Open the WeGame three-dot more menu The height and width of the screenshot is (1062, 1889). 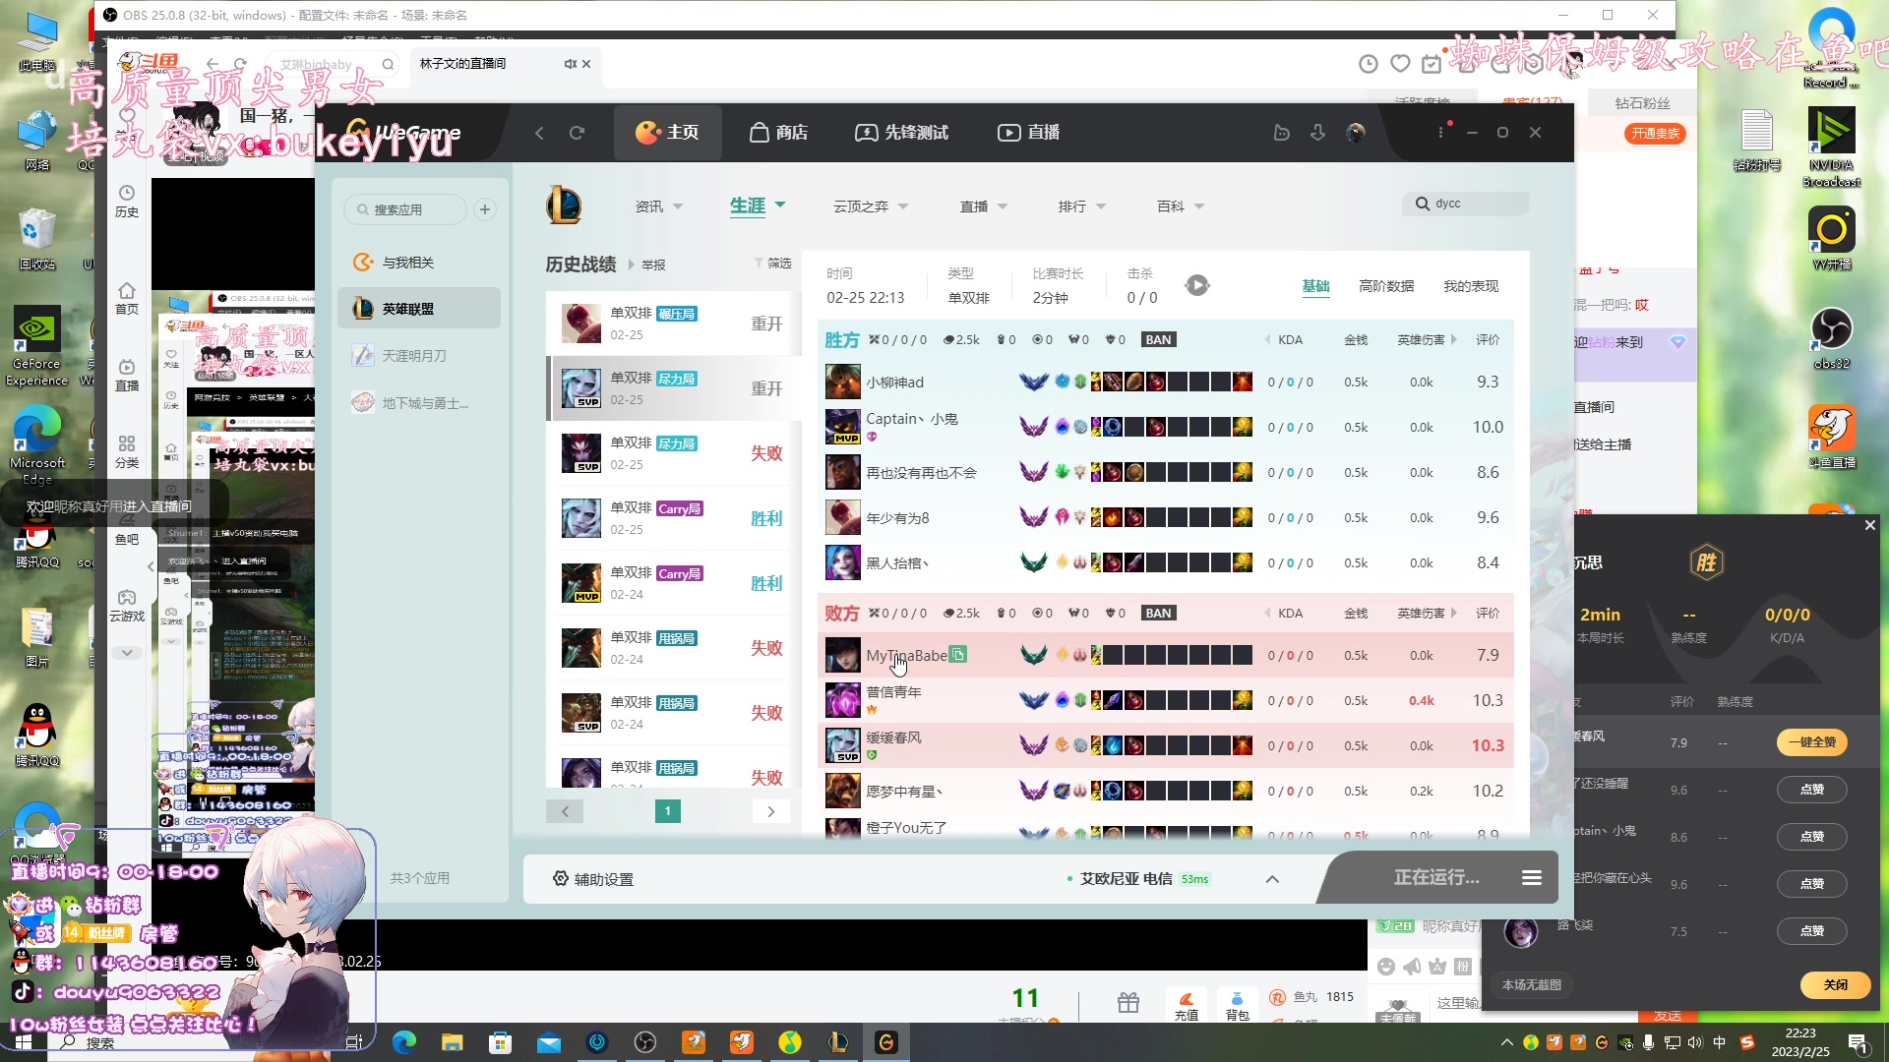coord(1440,133)
